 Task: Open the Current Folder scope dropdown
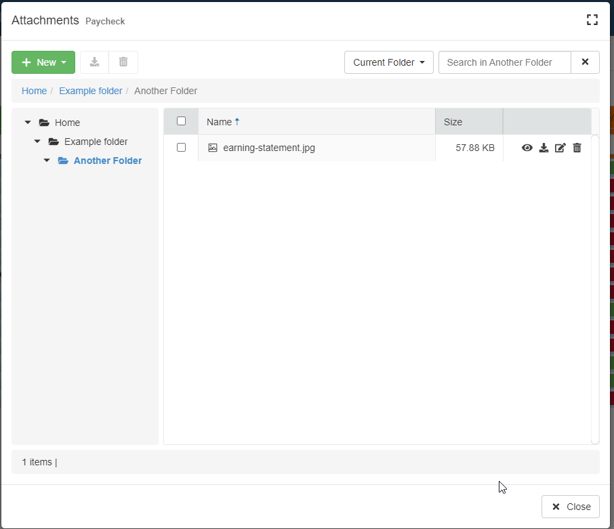(x=389, y=62)
